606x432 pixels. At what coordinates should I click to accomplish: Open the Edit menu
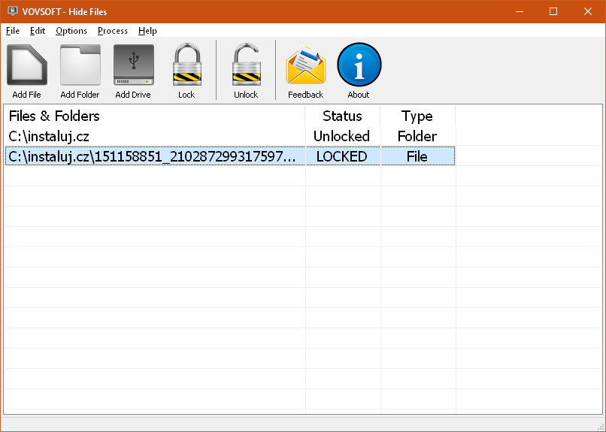pos(38,31)
